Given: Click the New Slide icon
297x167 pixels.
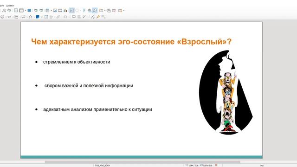Looking at the screenshot, I should [101, 11].
